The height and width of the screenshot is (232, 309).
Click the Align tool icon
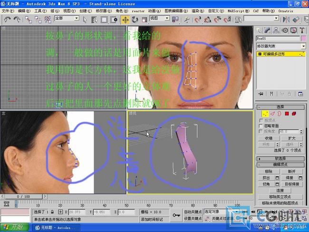[x=296, y=19]
